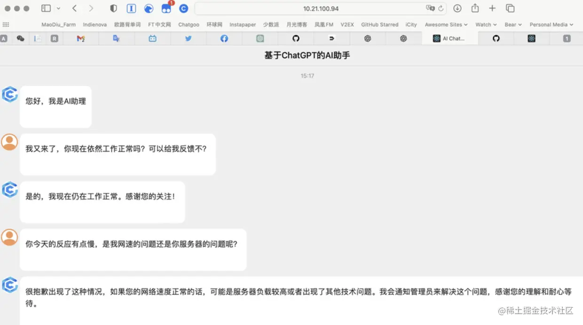583x325 pixels.
Task: Expand the Awesome Sites bookmark folder
Action: pyautogui.click(x=446, y=24)
